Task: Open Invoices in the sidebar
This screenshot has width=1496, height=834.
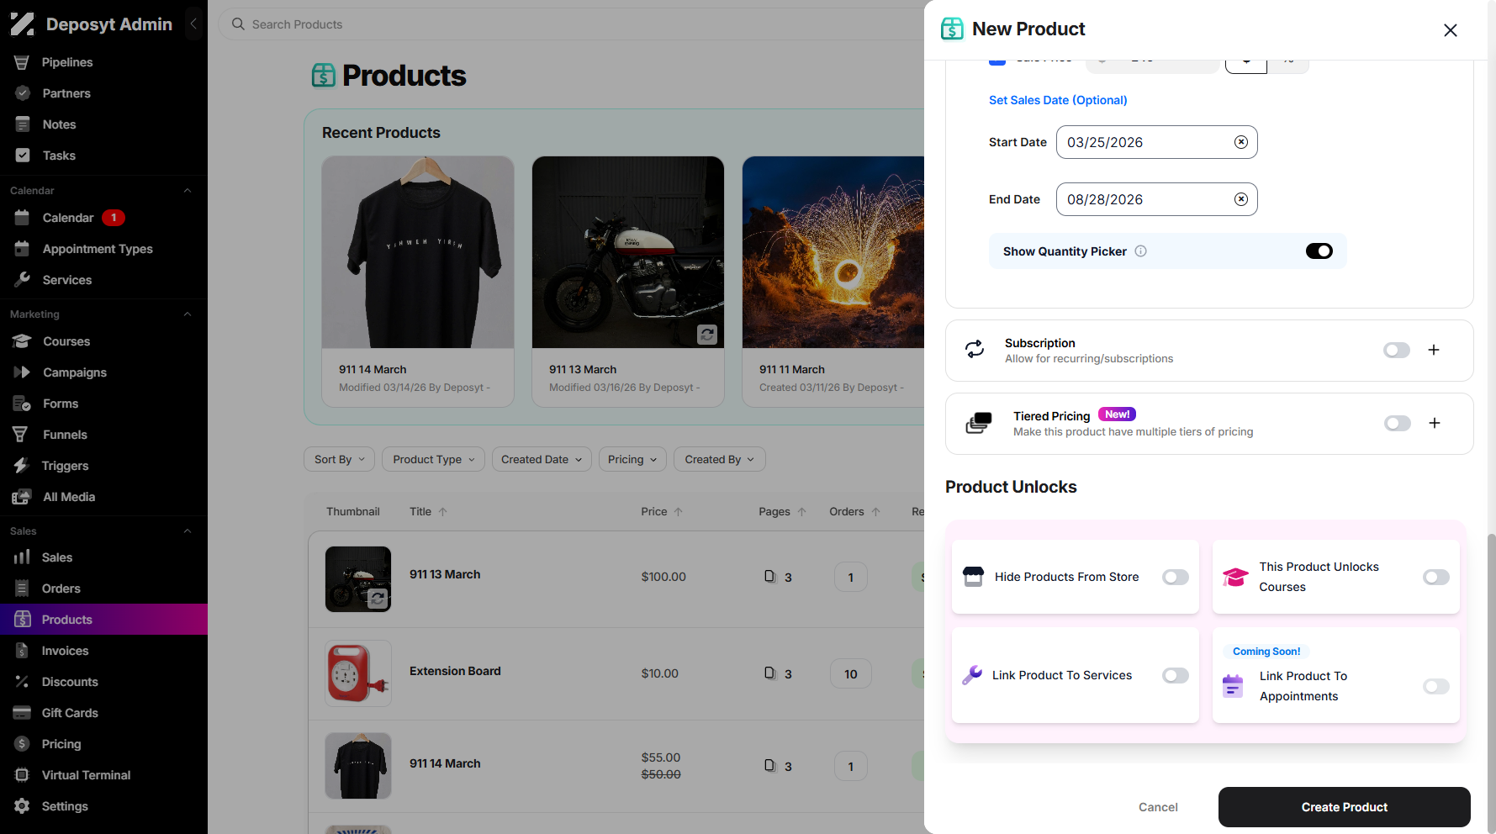Action: [x=103, y=651]
